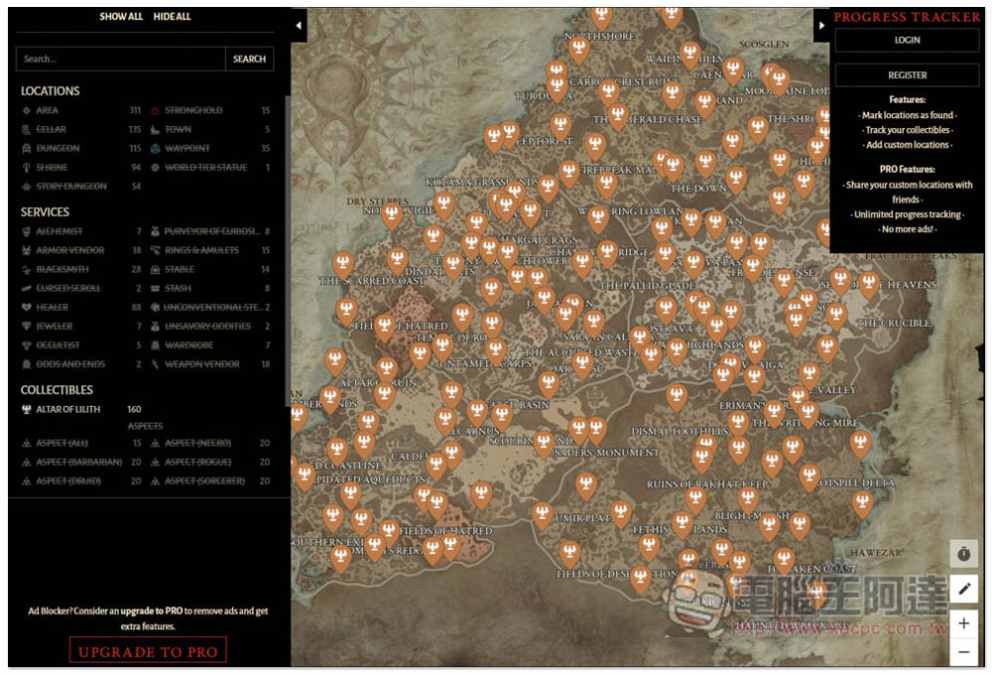Viewport: 992px width, 675px height.
Task: Toggle the Alchemist service filter icon
Action: (26, 231)
